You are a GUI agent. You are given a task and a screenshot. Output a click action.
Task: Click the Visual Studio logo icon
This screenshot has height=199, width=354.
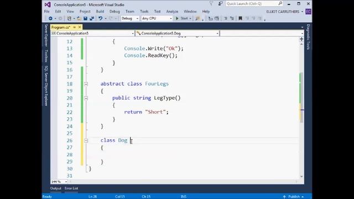48,4
